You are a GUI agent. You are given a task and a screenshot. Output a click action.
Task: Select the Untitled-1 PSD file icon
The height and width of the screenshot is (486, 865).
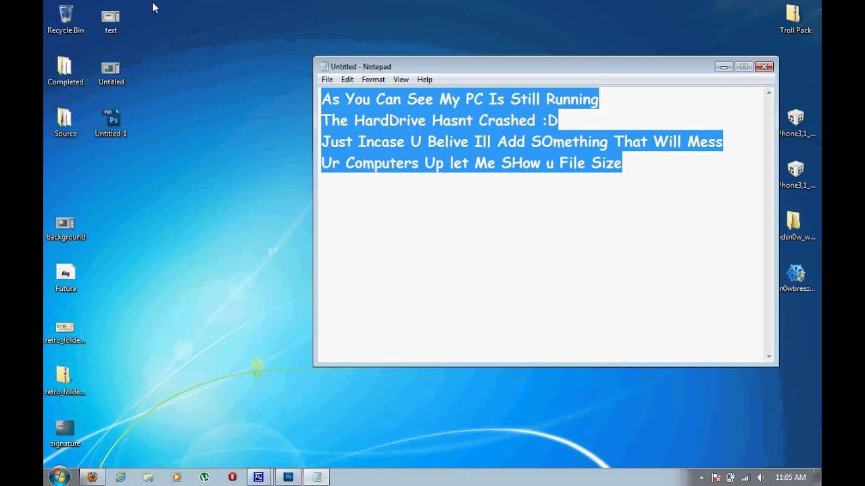click(x=111, y=122)
